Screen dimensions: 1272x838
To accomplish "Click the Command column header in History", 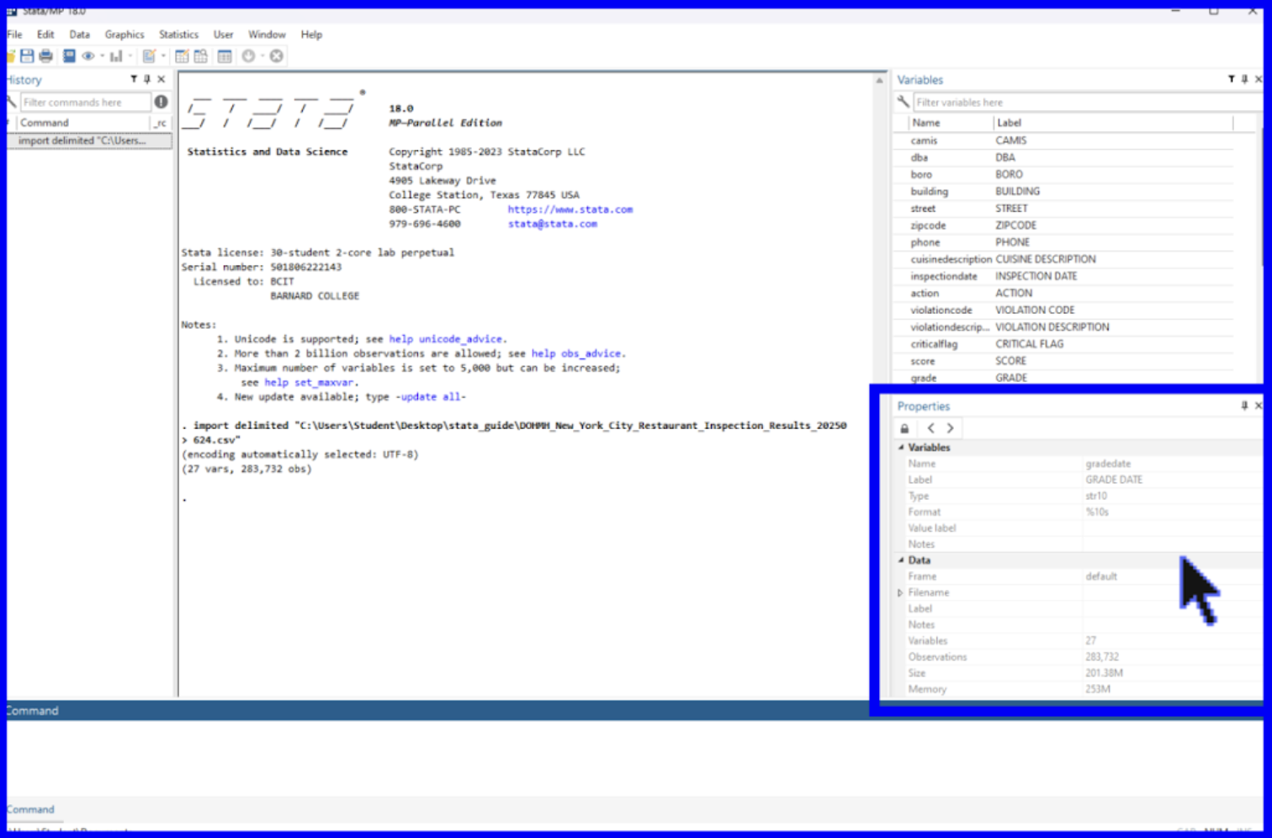I will (84, 123).
